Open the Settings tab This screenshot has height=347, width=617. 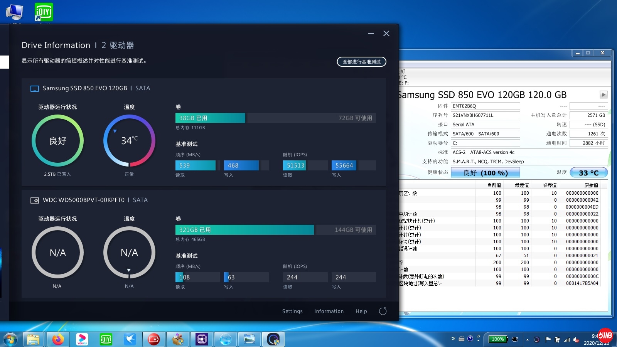pyautogui.click(x=292, y=311)
